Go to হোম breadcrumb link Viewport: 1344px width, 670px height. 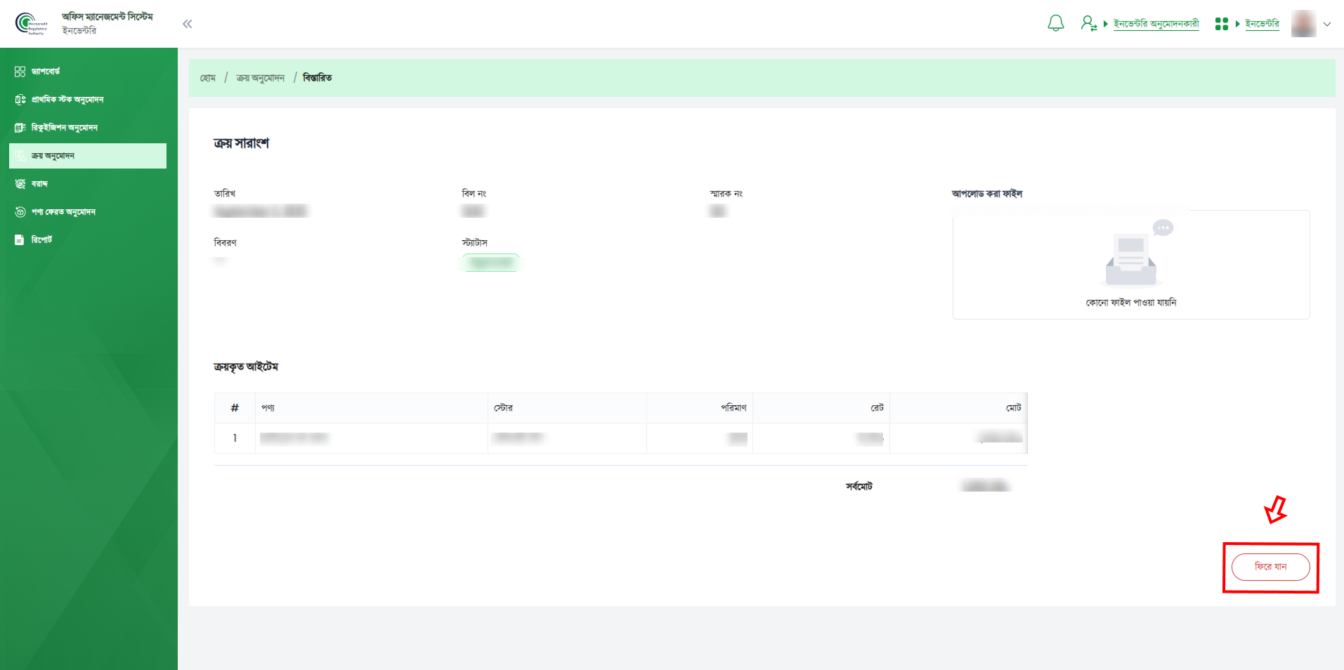tap(207, 78)
